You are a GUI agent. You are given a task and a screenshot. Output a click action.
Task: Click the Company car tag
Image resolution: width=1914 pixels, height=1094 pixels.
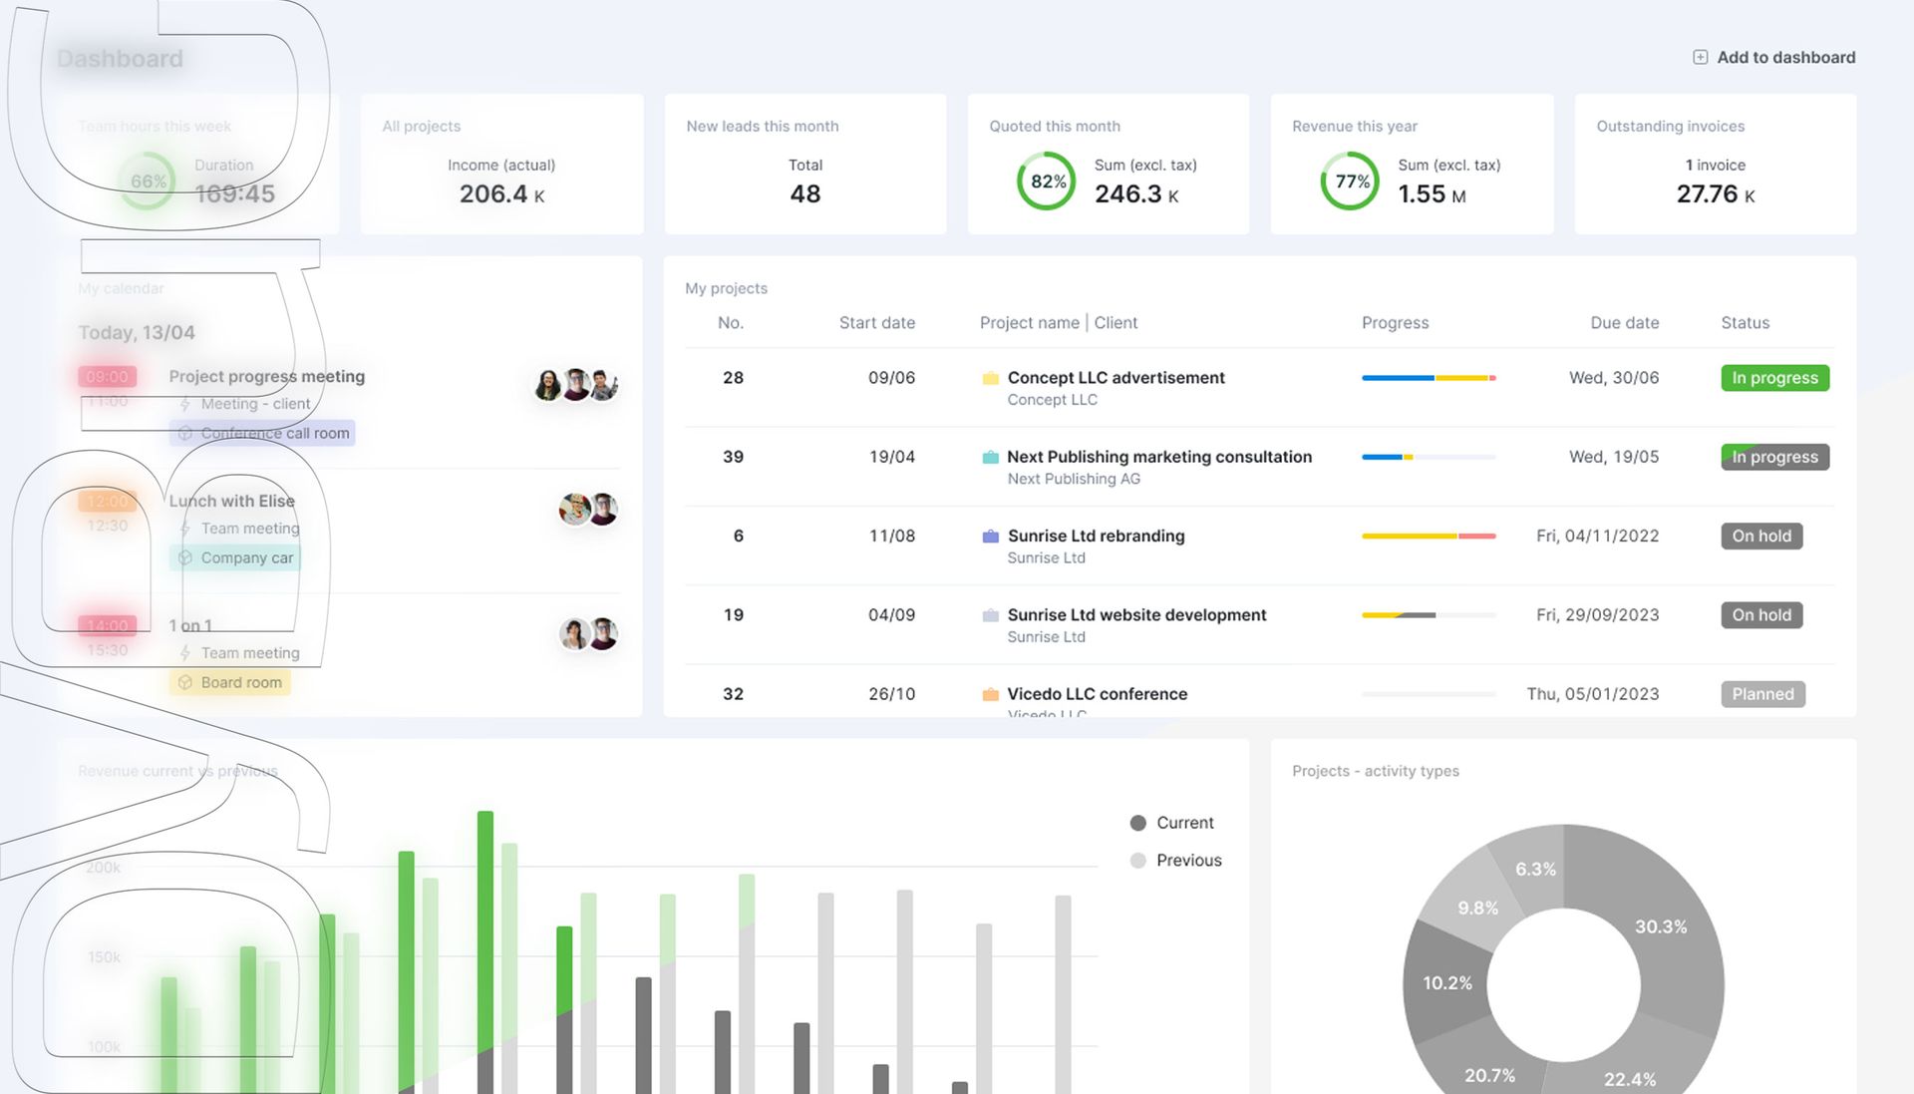(235, 558)
